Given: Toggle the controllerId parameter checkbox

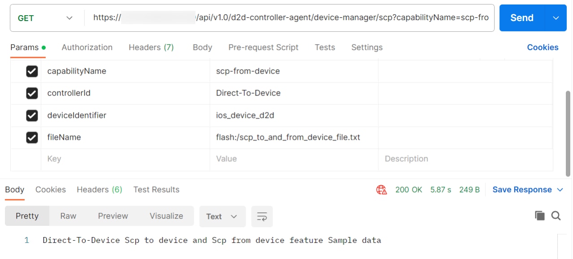Looking at the screenshot, I should (x=32, y=93).
